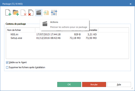Click the resize grip at window corner
The image size is (135, 91).
tap(132, 88)
